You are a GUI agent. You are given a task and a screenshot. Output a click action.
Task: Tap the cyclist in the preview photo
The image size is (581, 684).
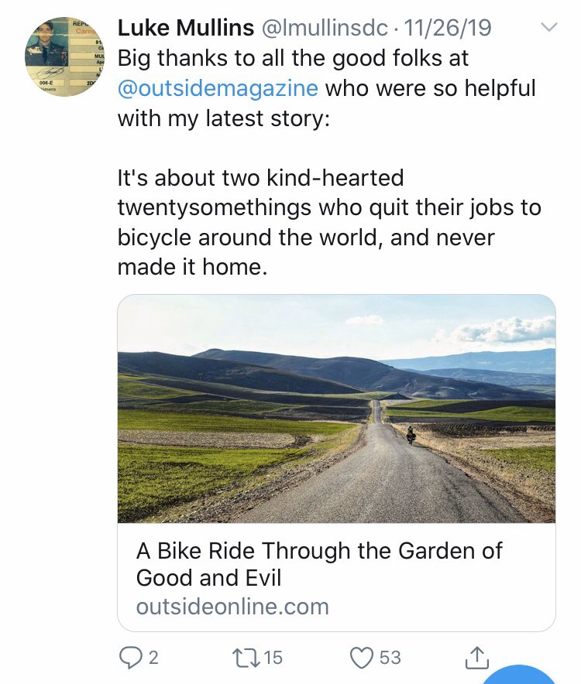pyautogui.click(x=411, y=435)
